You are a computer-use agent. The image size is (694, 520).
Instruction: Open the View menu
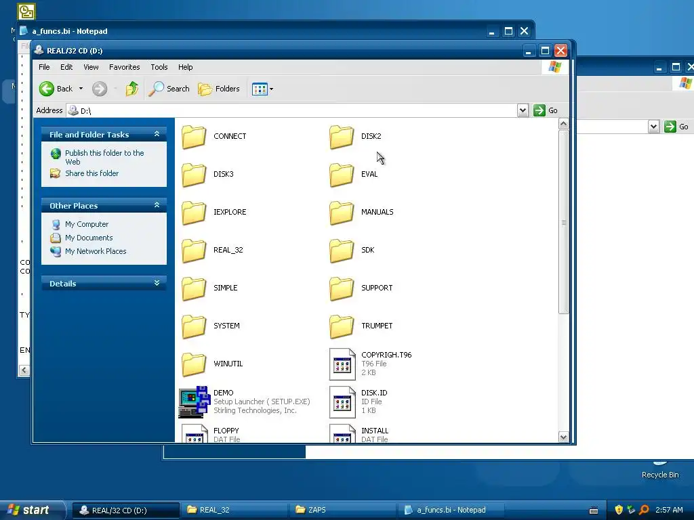91,67
